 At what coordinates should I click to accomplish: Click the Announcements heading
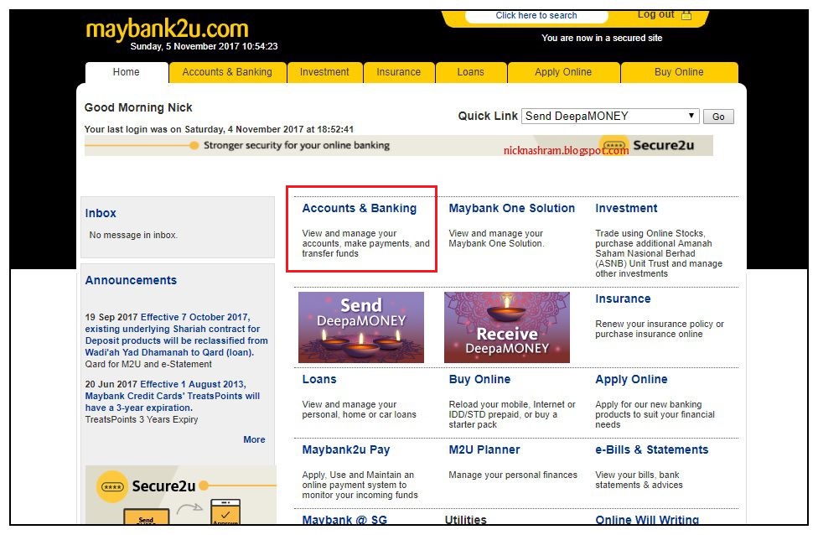[131, 280]
